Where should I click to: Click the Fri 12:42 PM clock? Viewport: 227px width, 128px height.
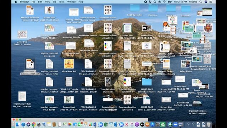(181, 2)
